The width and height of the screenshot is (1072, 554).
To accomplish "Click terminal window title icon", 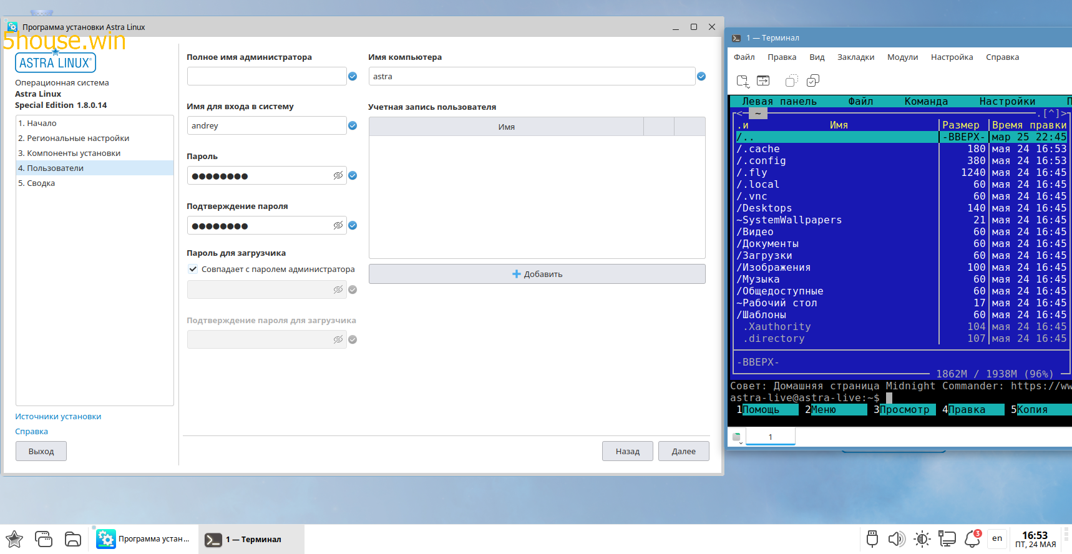I will (x=736, y=38).
